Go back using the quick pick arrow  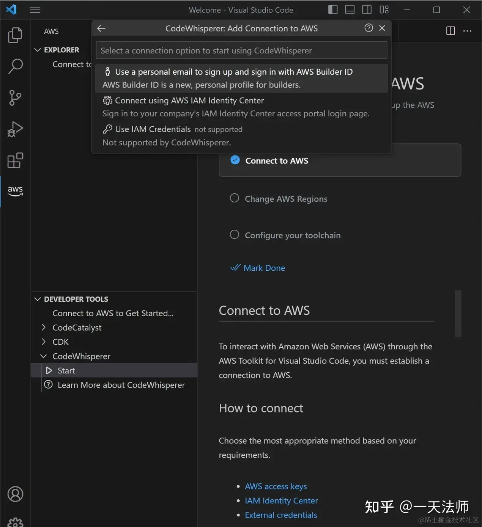point(101,28)
